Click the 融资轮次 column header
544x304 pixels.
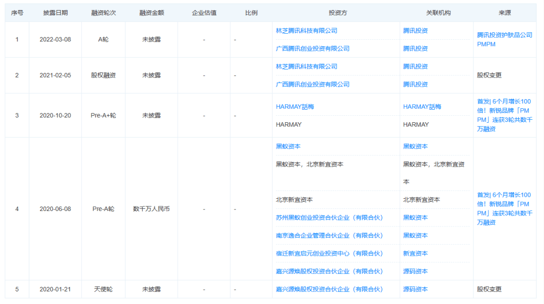[x=103, y=13]
